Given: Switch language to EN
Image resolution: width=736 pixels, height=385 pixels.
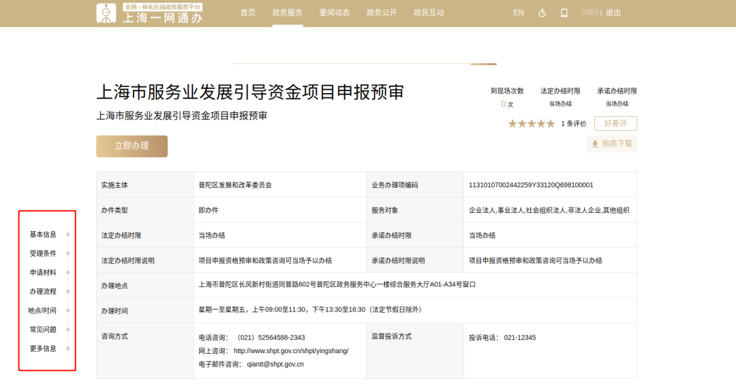Looking at the screenshot, I should tap(519, 13).
